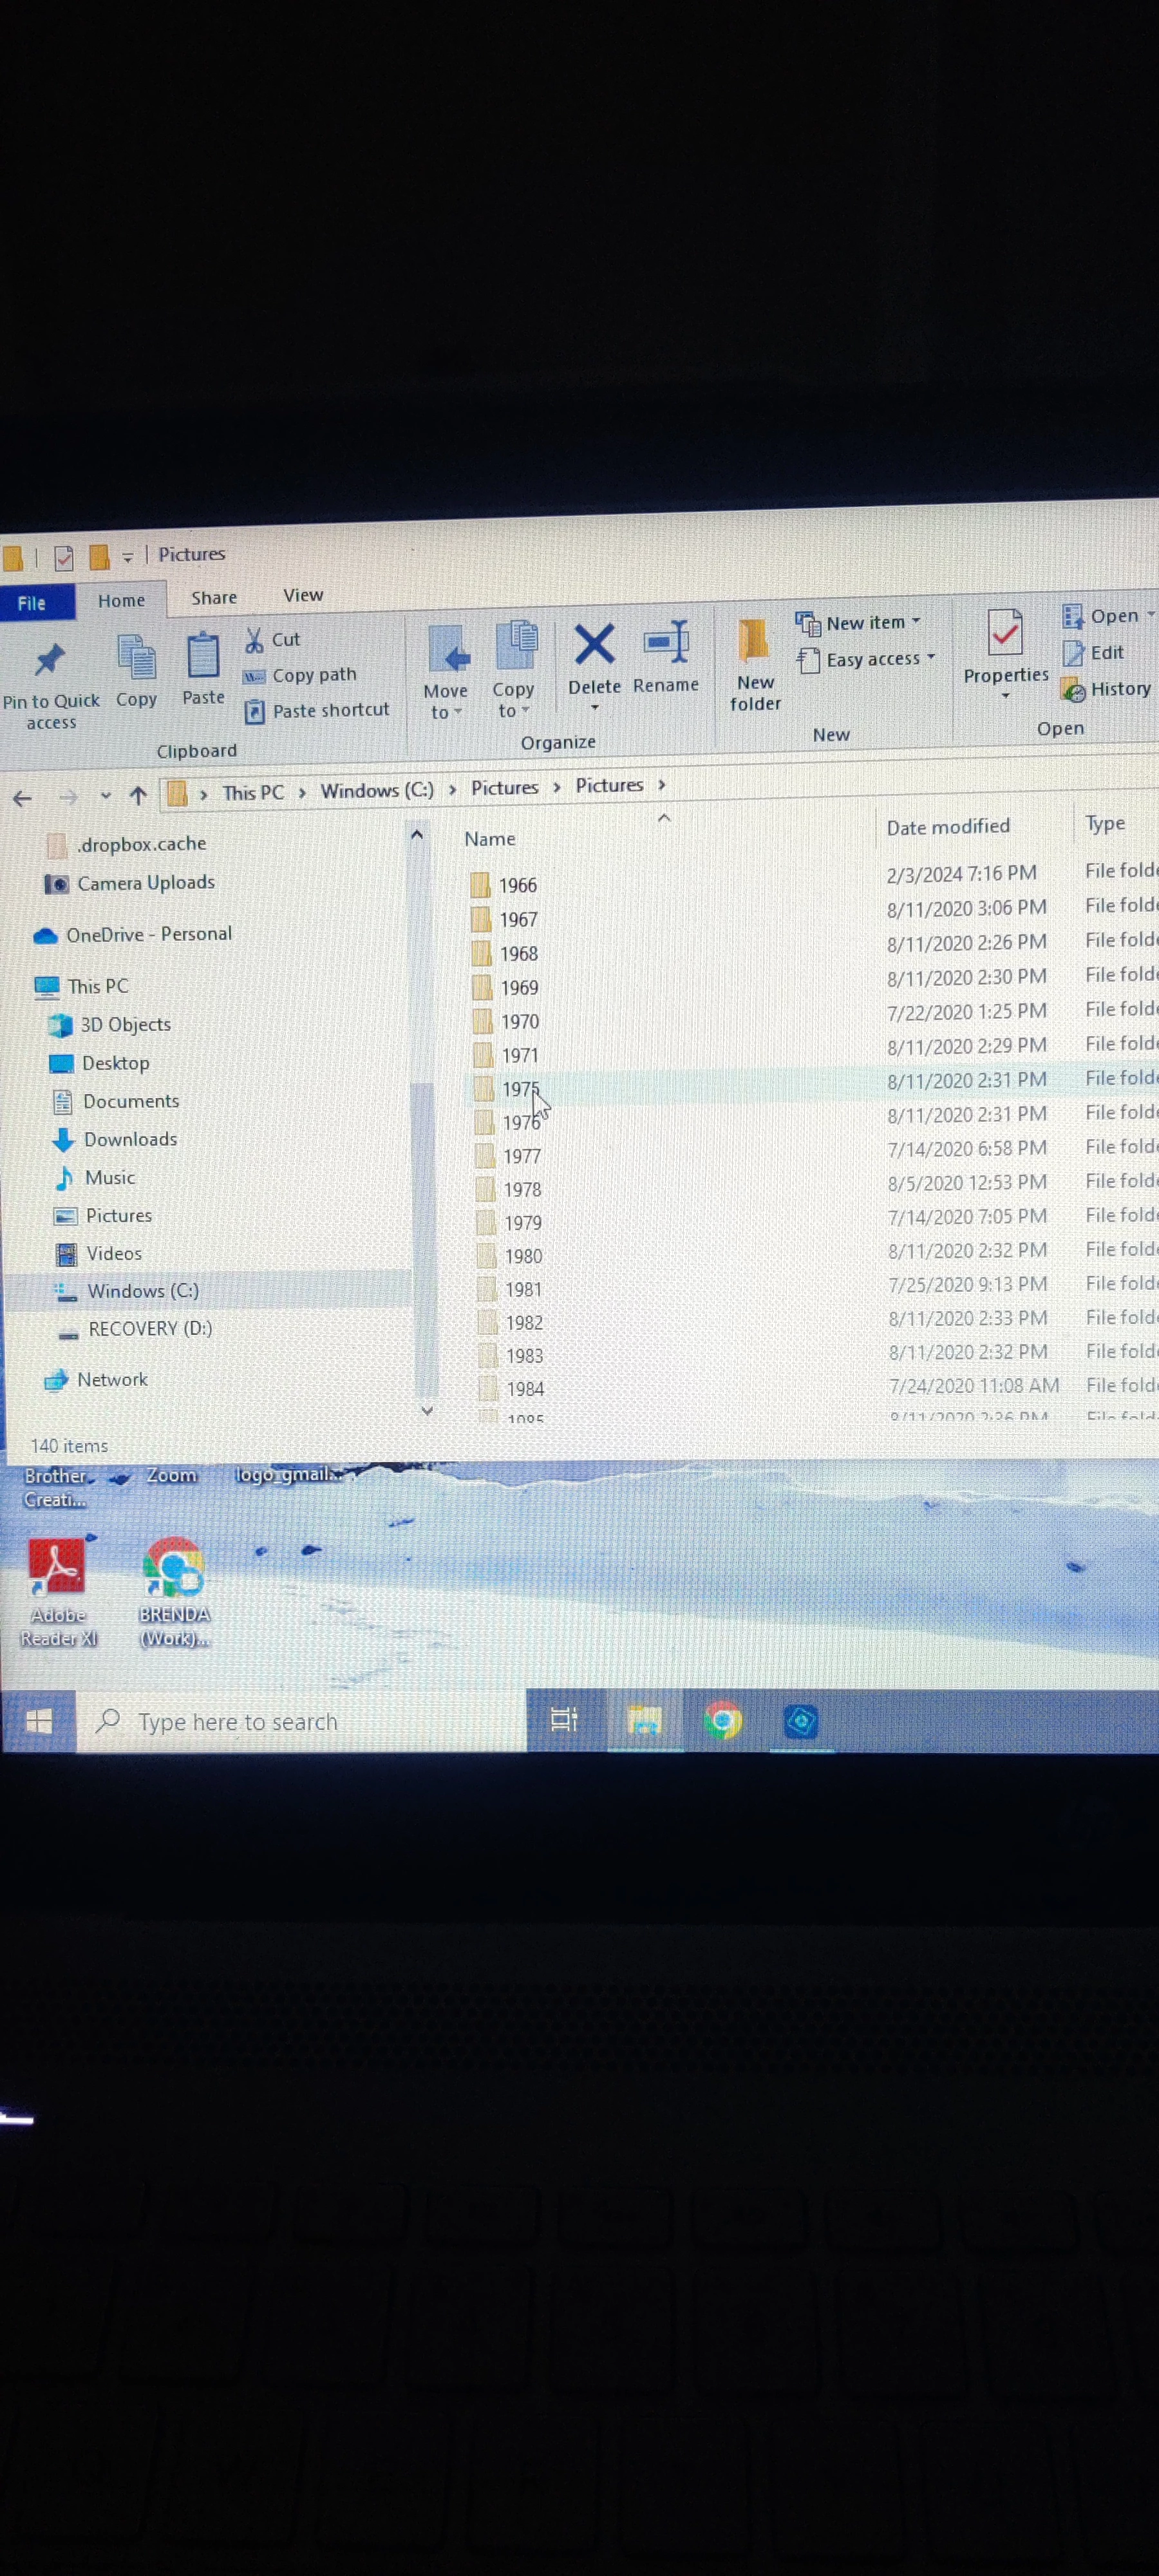This screenshot has height=2576, width=1159.
Task: Switch to the View ribbon tab
Action: pos(303,595)
